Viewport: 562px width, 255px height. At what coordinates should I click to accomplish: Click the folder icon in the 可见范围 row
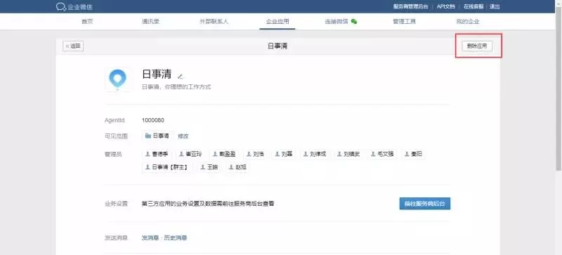pyautogui.click(x=148, y=136)
